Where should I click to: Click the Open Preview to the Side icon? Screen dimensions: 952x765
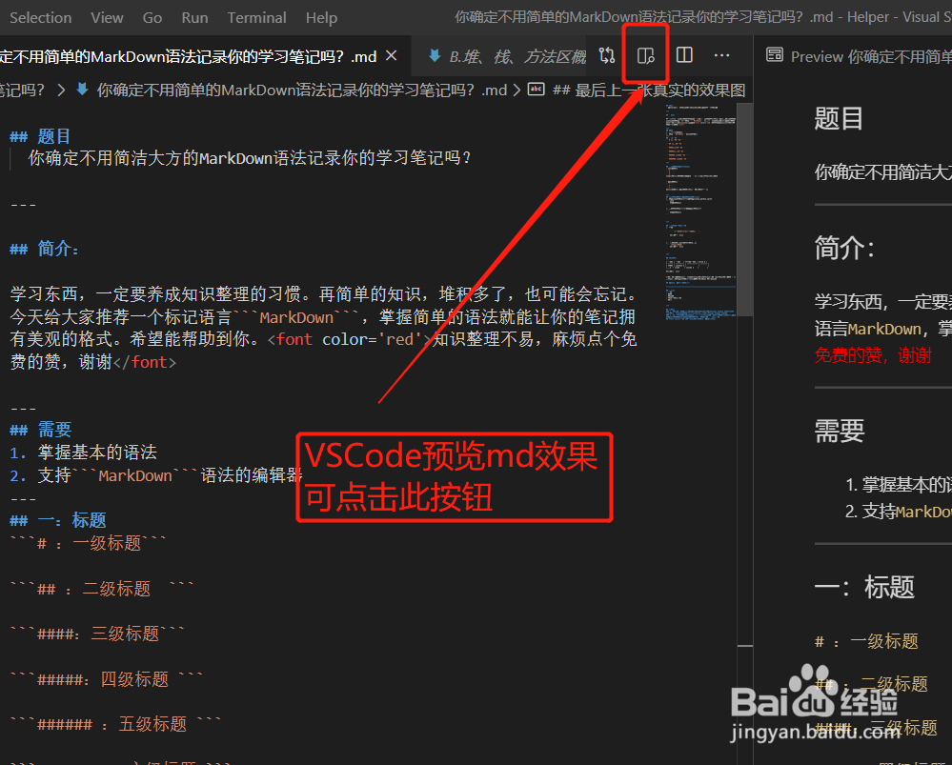point(645,56)
